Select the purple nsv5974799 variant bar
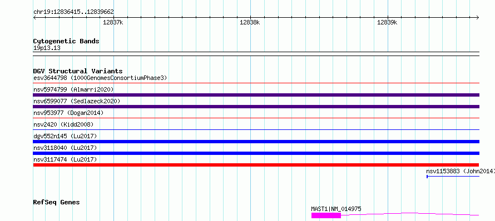The width and height of the screenshot is (495, 221). [x=256, y=95]
